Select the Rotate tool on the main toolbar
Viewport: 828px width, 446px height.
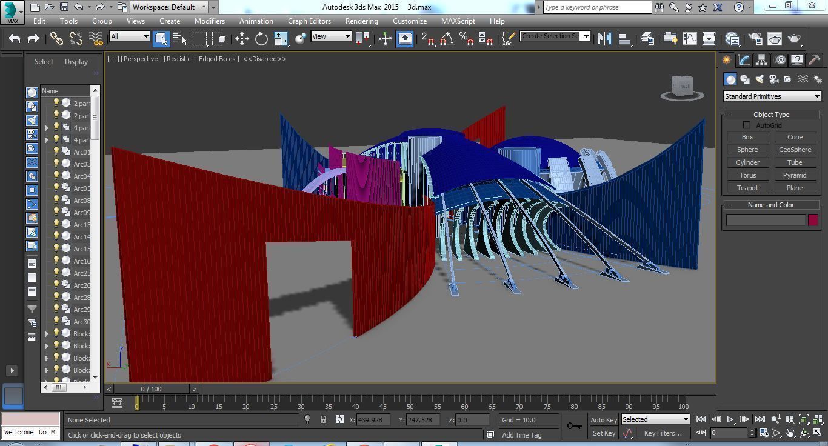[x=261, y=38]
